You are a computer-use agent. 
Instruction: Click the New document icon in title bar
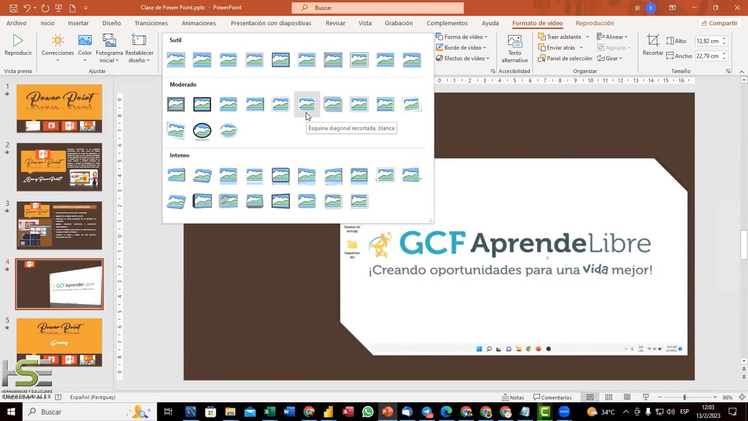(72, 8)
